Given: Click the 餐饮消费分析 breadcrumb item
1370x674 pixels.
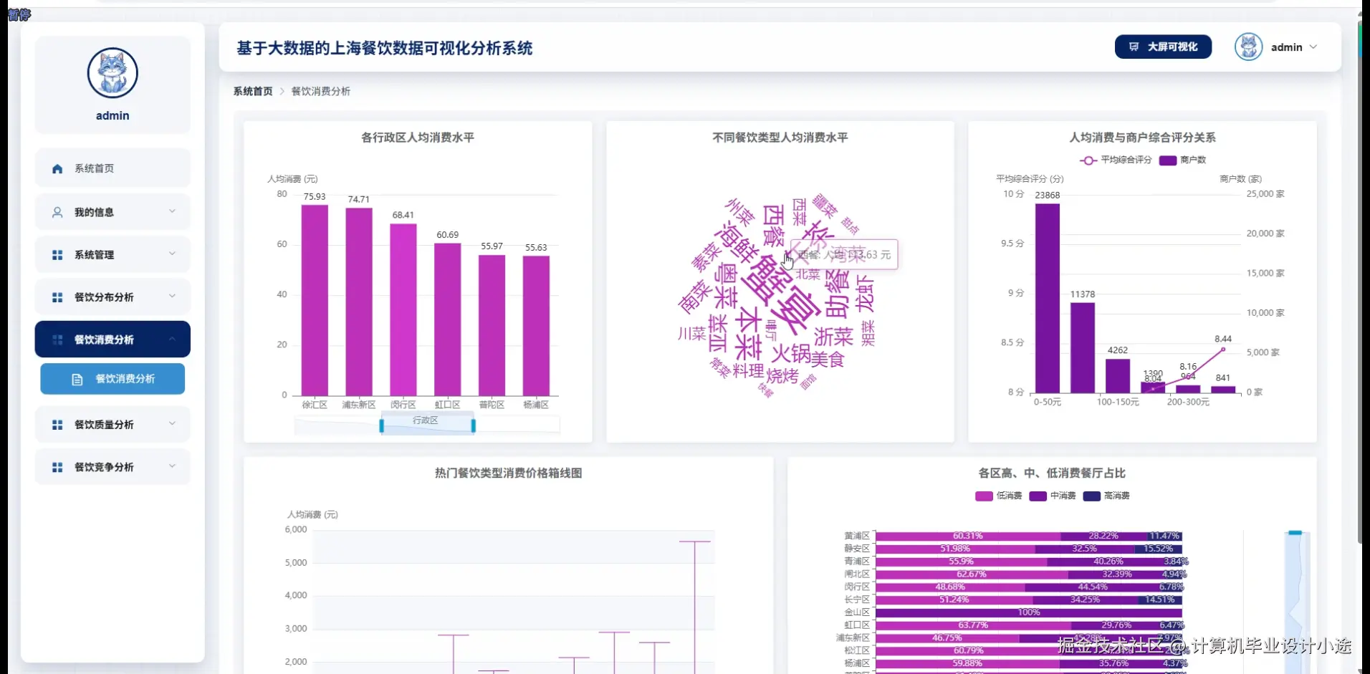Looking at the screenshot, I should point(321,92).
